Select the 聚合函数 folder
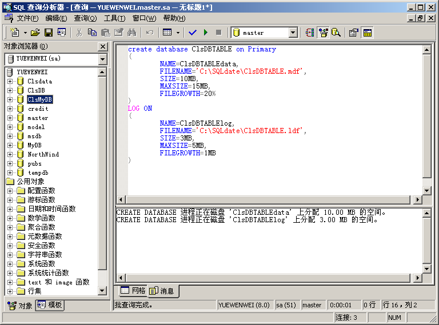The image size is (439, 325). pos(41,227)
